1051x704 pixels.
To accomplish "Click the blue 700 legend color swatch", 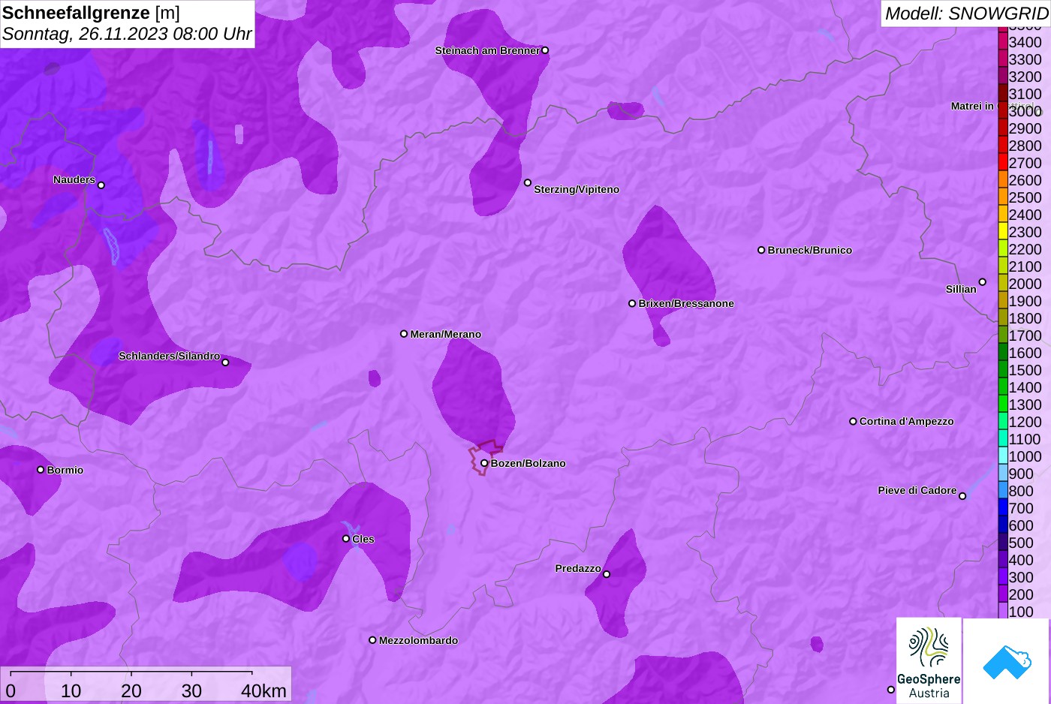I will 1003,508.
